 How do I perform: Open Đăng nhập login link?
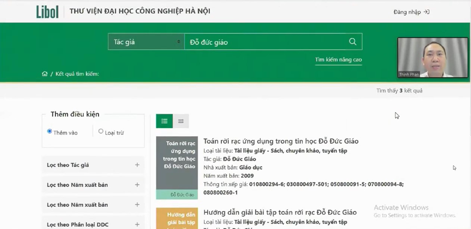[x=411, y=12]
